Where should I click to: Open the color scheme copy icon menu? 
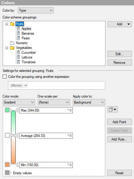point(113,109)
